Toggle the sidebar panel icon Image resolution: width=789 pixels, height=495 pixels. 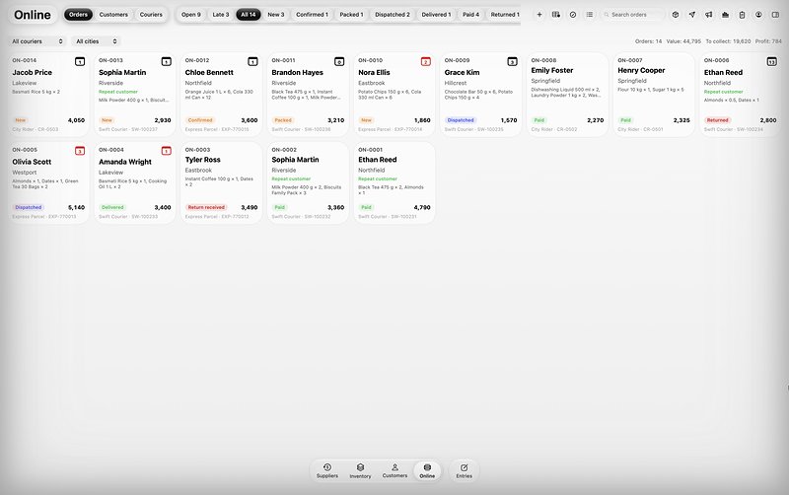pyautogui.click(x=775, y=15)
